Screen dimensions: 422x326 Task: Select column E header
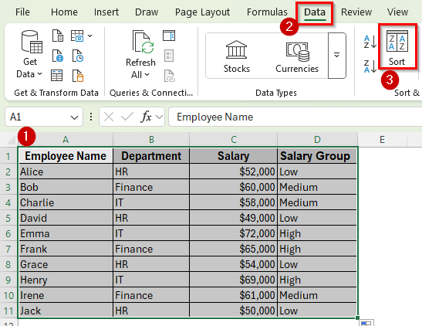pos(382,140)
